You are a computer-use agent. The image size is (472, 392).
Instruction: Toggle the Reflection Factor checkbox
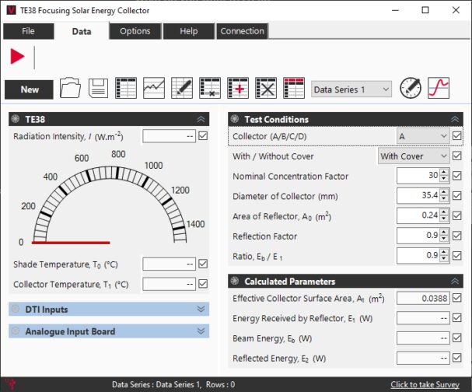point(456,236)
